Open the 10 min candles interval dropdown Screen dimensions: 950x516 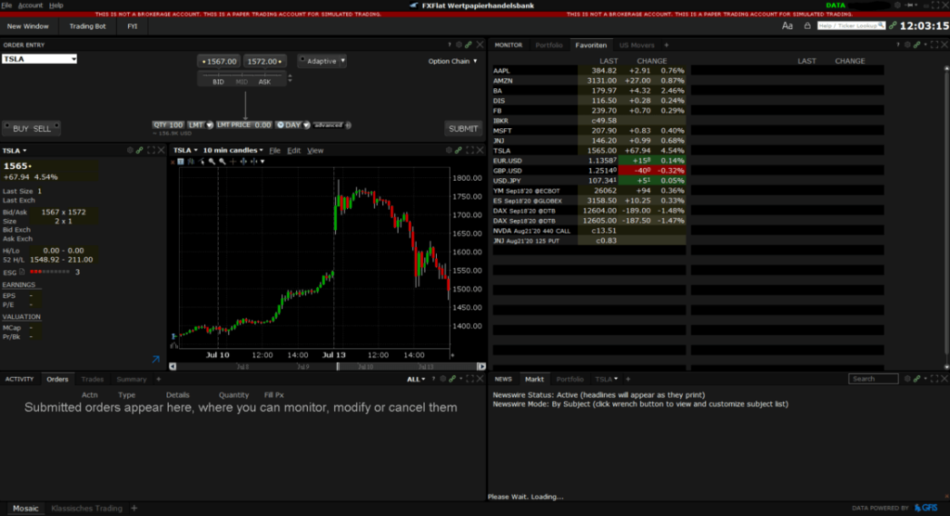(233, 150)
